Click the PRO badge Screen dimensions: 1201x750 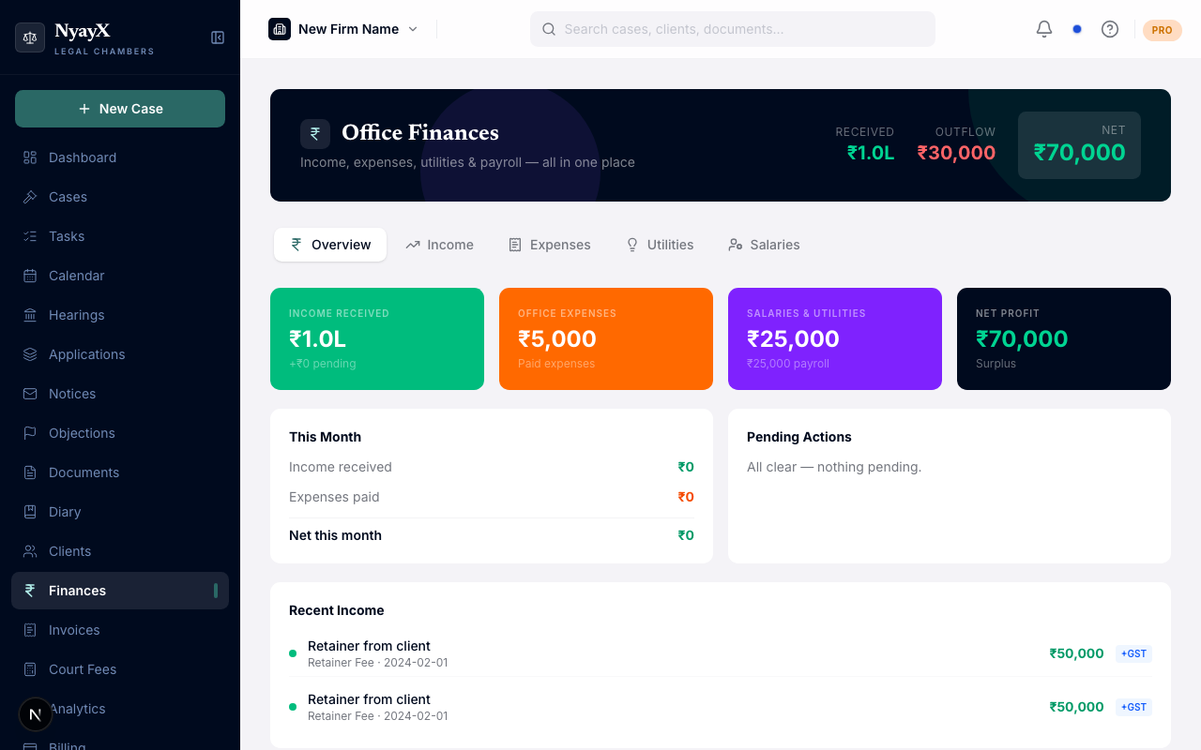(x=1162, y=30)
